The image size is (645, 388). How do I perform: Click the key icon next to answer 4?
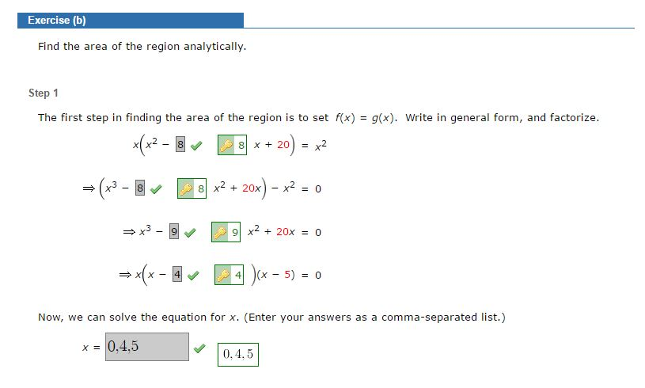223,275
